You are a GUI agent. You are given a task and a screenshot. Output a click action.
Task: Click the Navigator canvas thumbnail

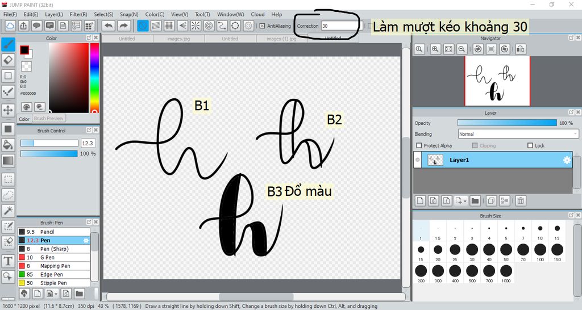point(497,81)
